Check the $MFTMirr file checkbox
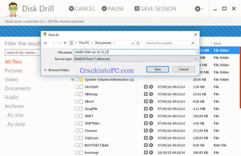 pyautogui.click(x=77, y=123)
